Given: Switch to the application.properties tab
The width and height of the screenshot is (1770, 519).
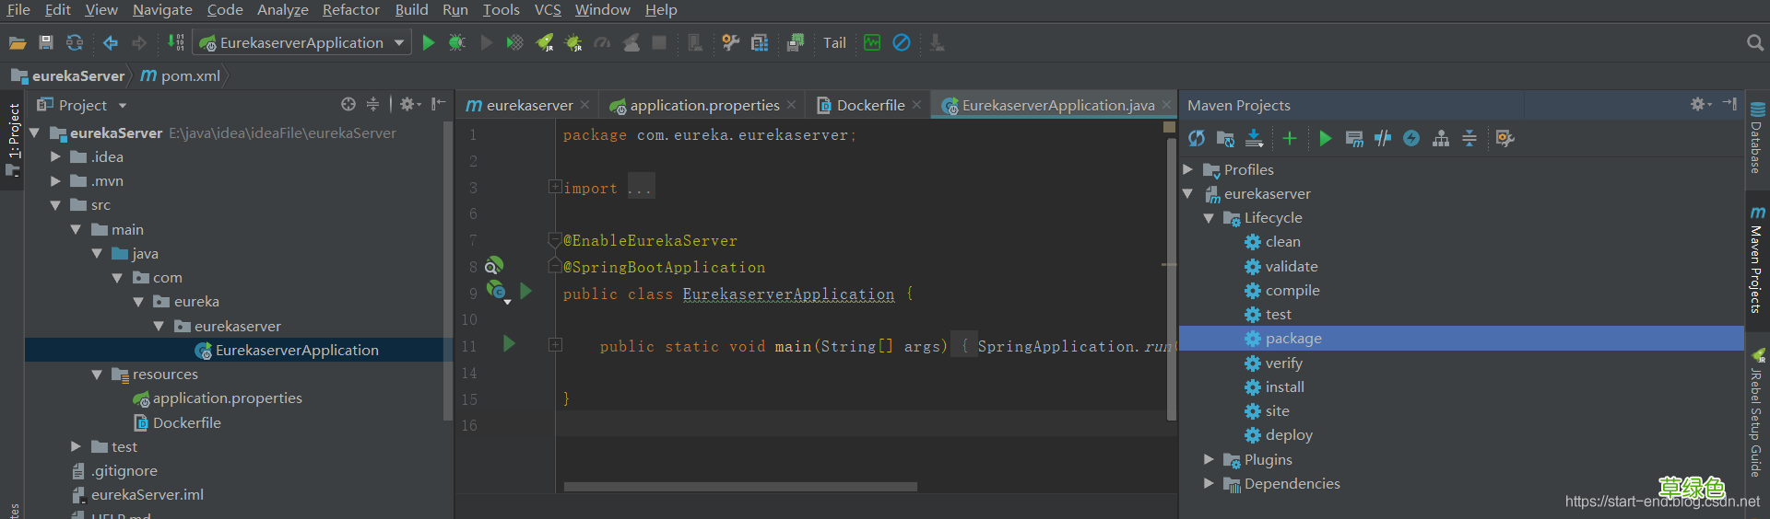Looking at the screenshot, I should pos(704,105).
